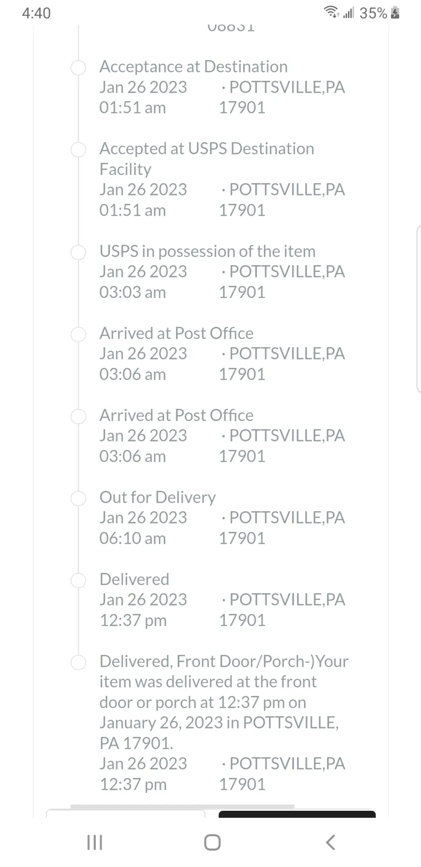Select the Out for Delivery timeline marker
The height and width of the screenshot is (867, 421).
pos(78,498)
